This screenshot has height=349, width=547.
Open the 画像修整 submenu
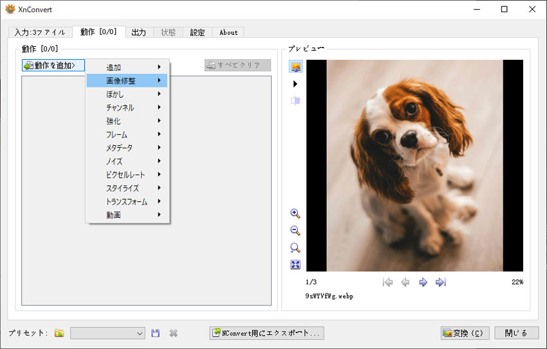coord(127,81)
